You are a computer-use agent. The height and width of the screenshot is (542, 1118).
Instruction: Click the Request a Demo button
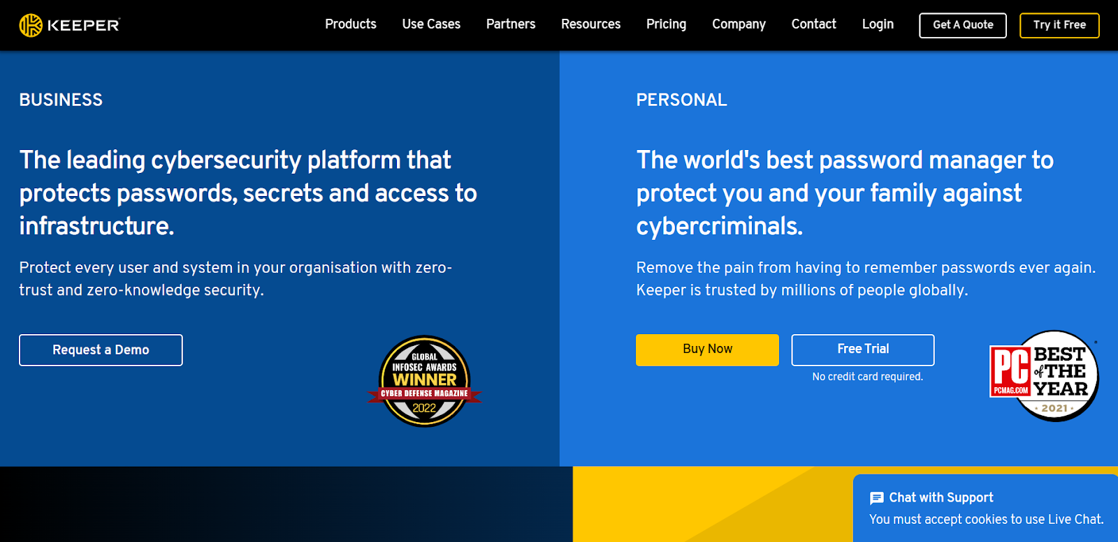click(x=101, y=350)
